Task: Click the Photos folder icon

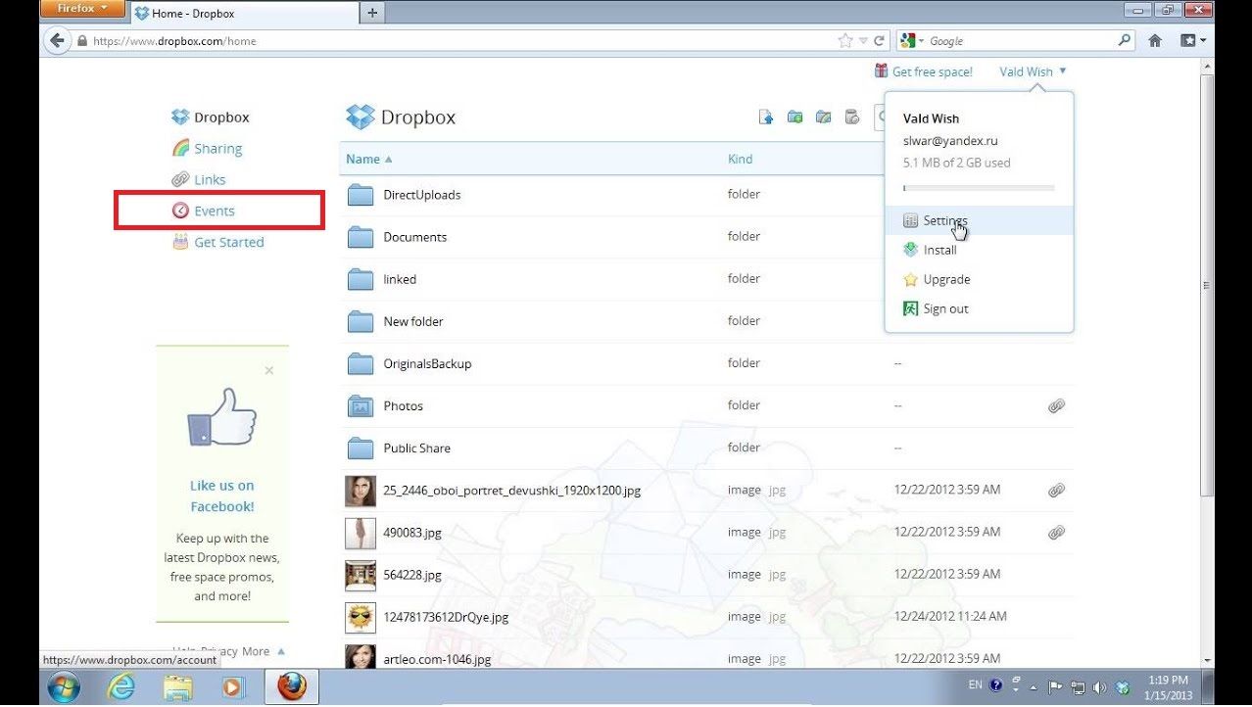Action: (x=361, y=405)
